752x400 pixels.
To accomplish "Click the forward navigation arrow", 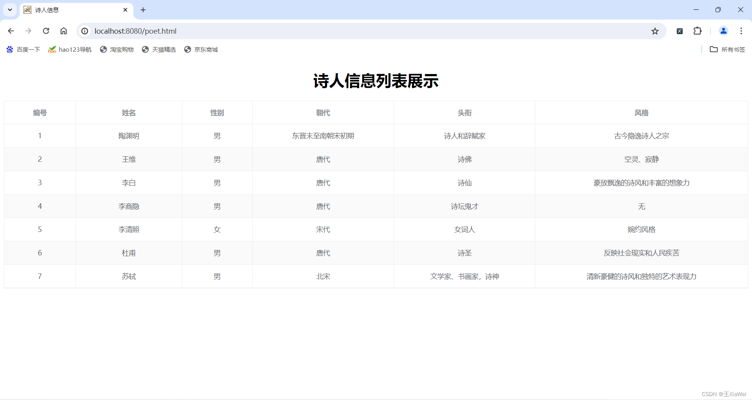I will pos(28,31).
